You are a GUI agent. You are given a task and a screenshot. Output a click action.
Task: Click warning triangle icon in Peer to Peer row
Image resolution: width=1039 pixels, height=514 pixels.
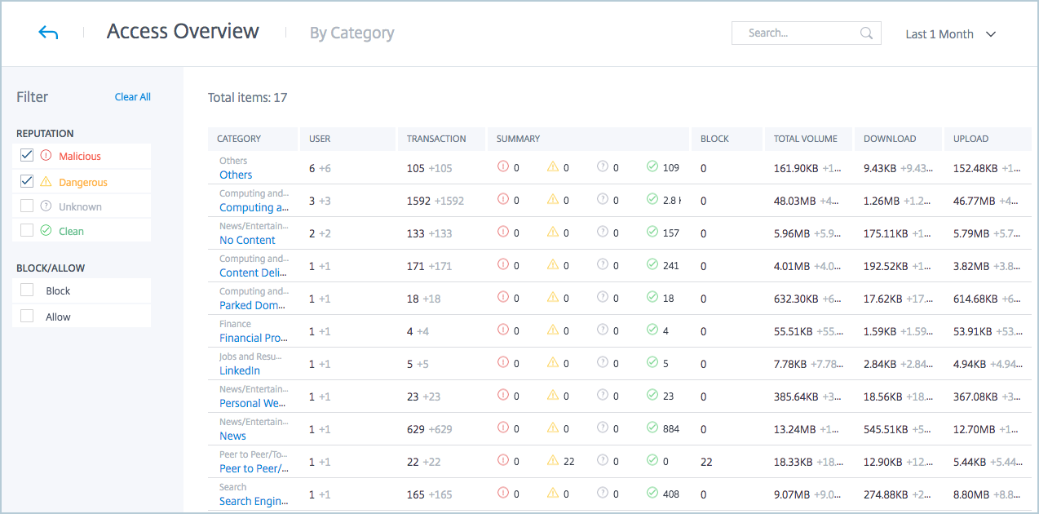(553, 461)
